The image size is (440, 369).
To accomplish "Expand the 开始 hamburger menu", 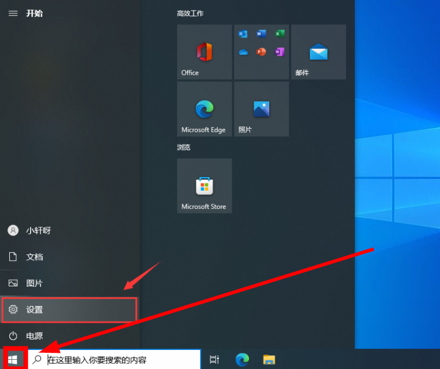I will tap(13, 13).
